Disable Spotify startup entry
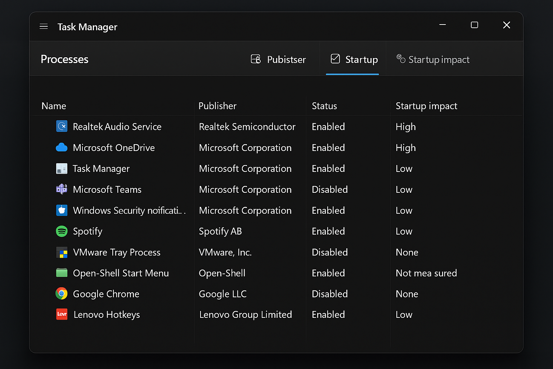Screen dimensions: 553x369 point(328,231)
